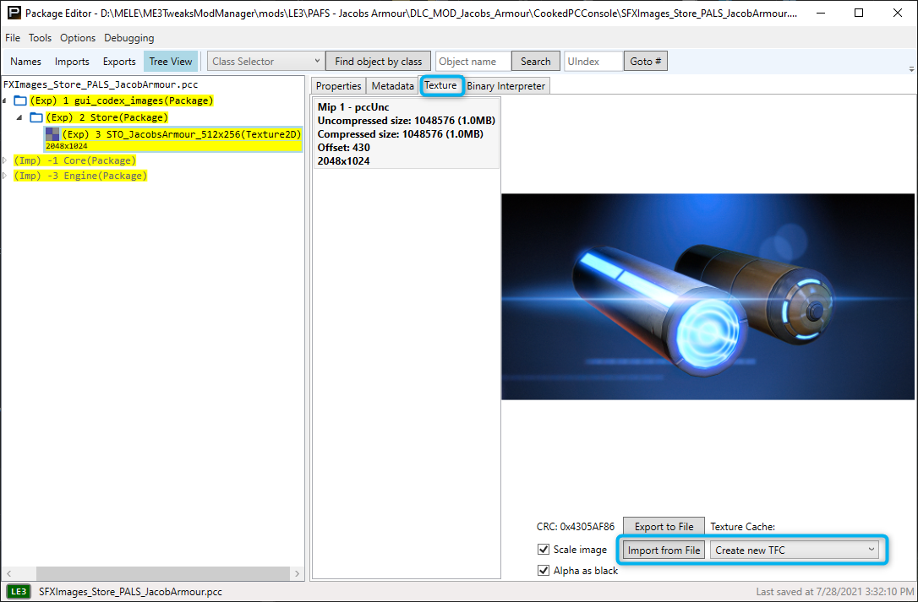Focus the UIndex input field
918x602 pixels.
[593, 62]
